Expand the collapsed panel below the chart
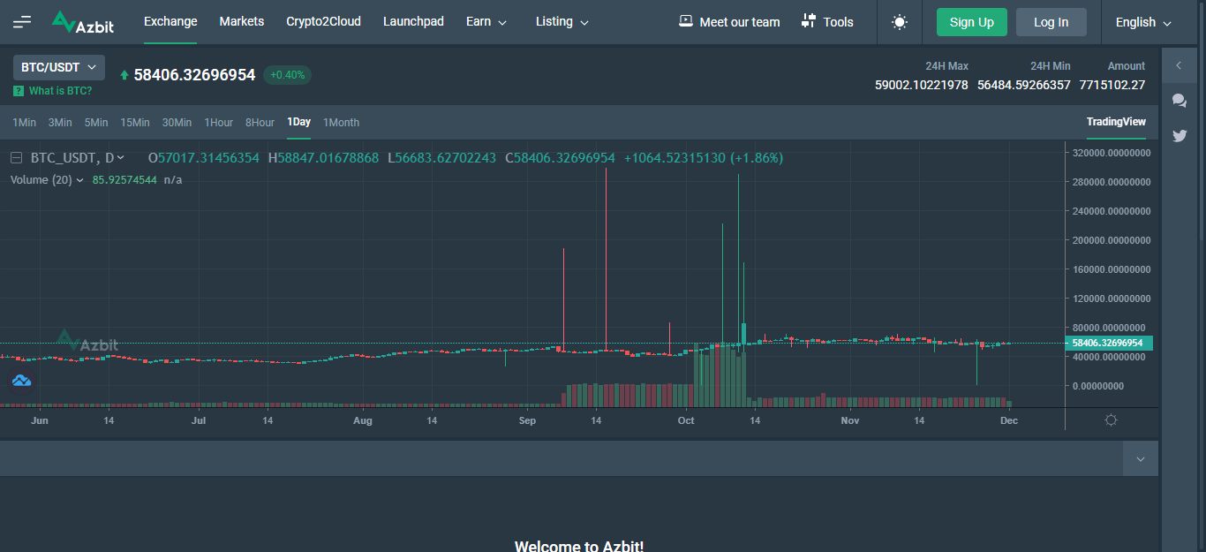This screenshot has height=552, width=1206. coord(1141,459)
